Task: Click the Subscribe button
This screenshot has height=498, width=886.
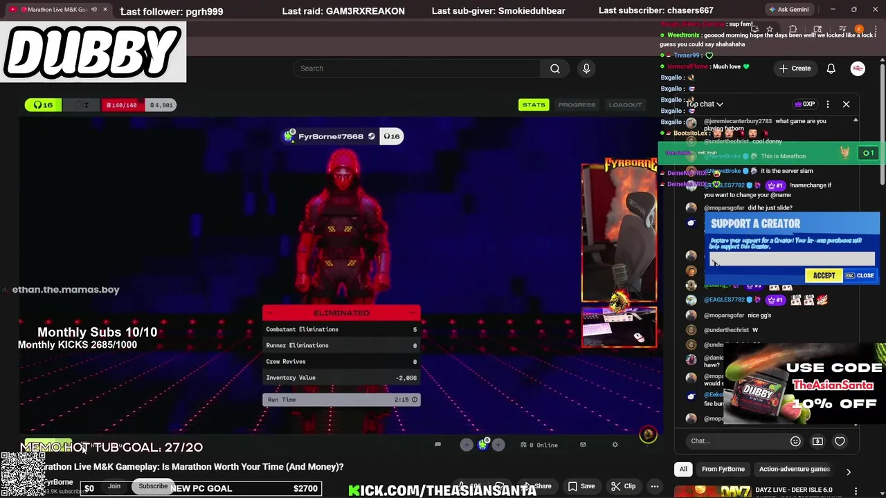Action: (x=153, y=486)
